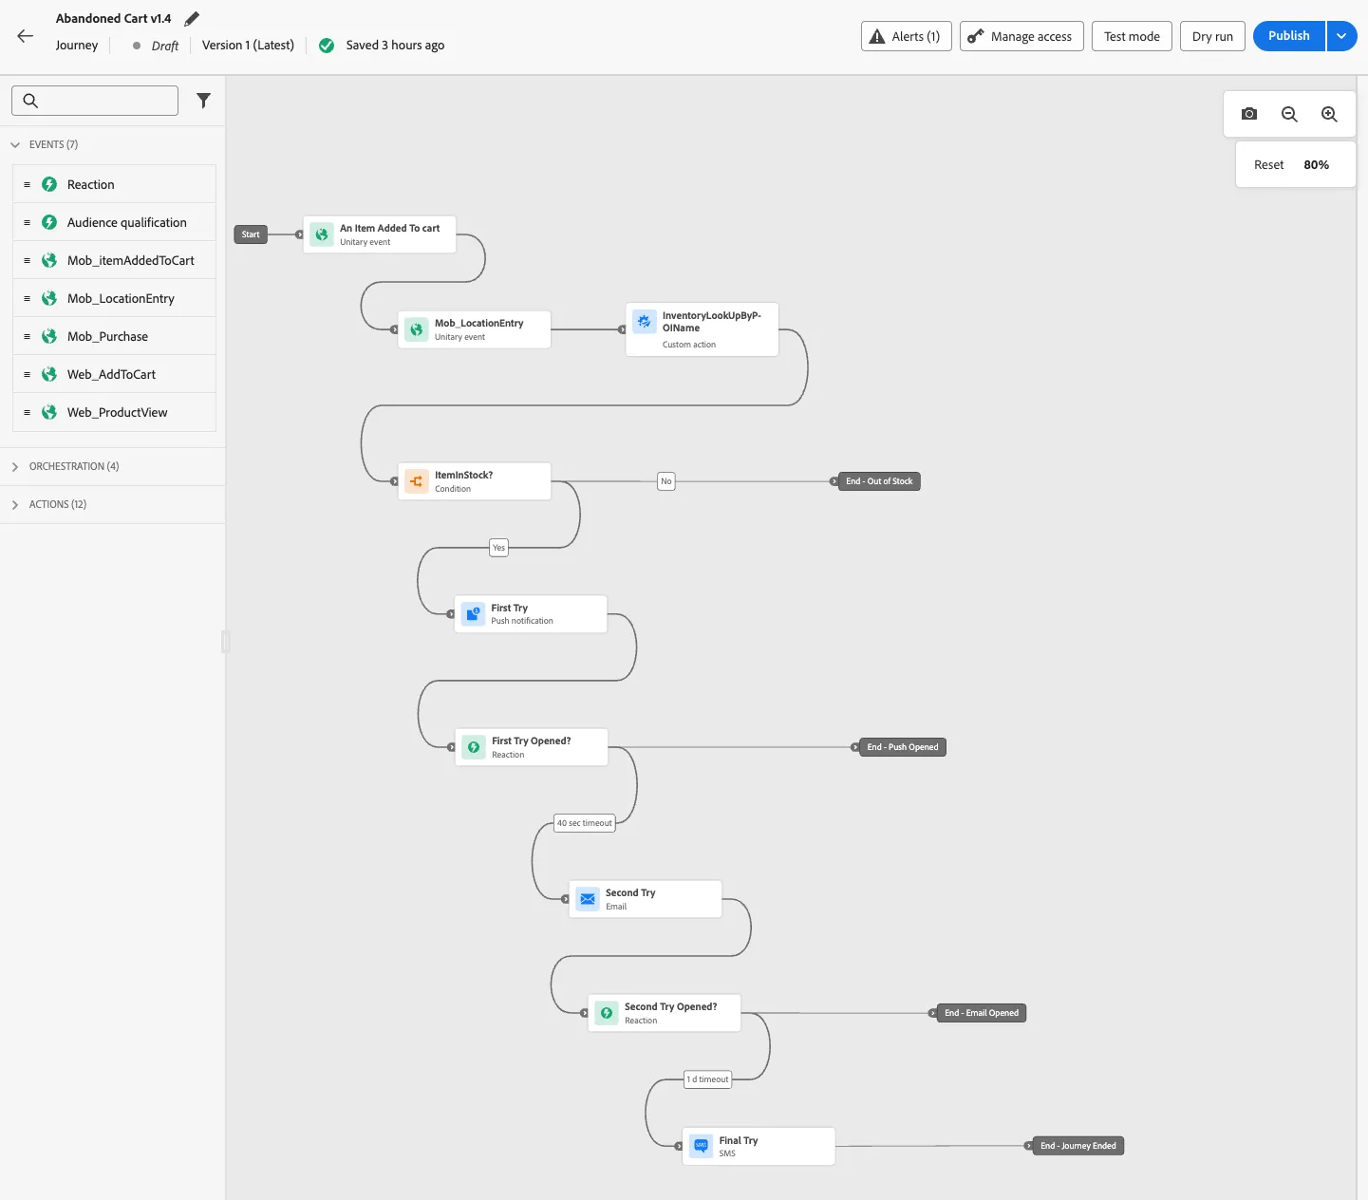Image resolution: width=1368 pixels, height=1200 pixels.
Task: Select the Second Try Opened? reaction node
Action: click(x=665, y=1013)
